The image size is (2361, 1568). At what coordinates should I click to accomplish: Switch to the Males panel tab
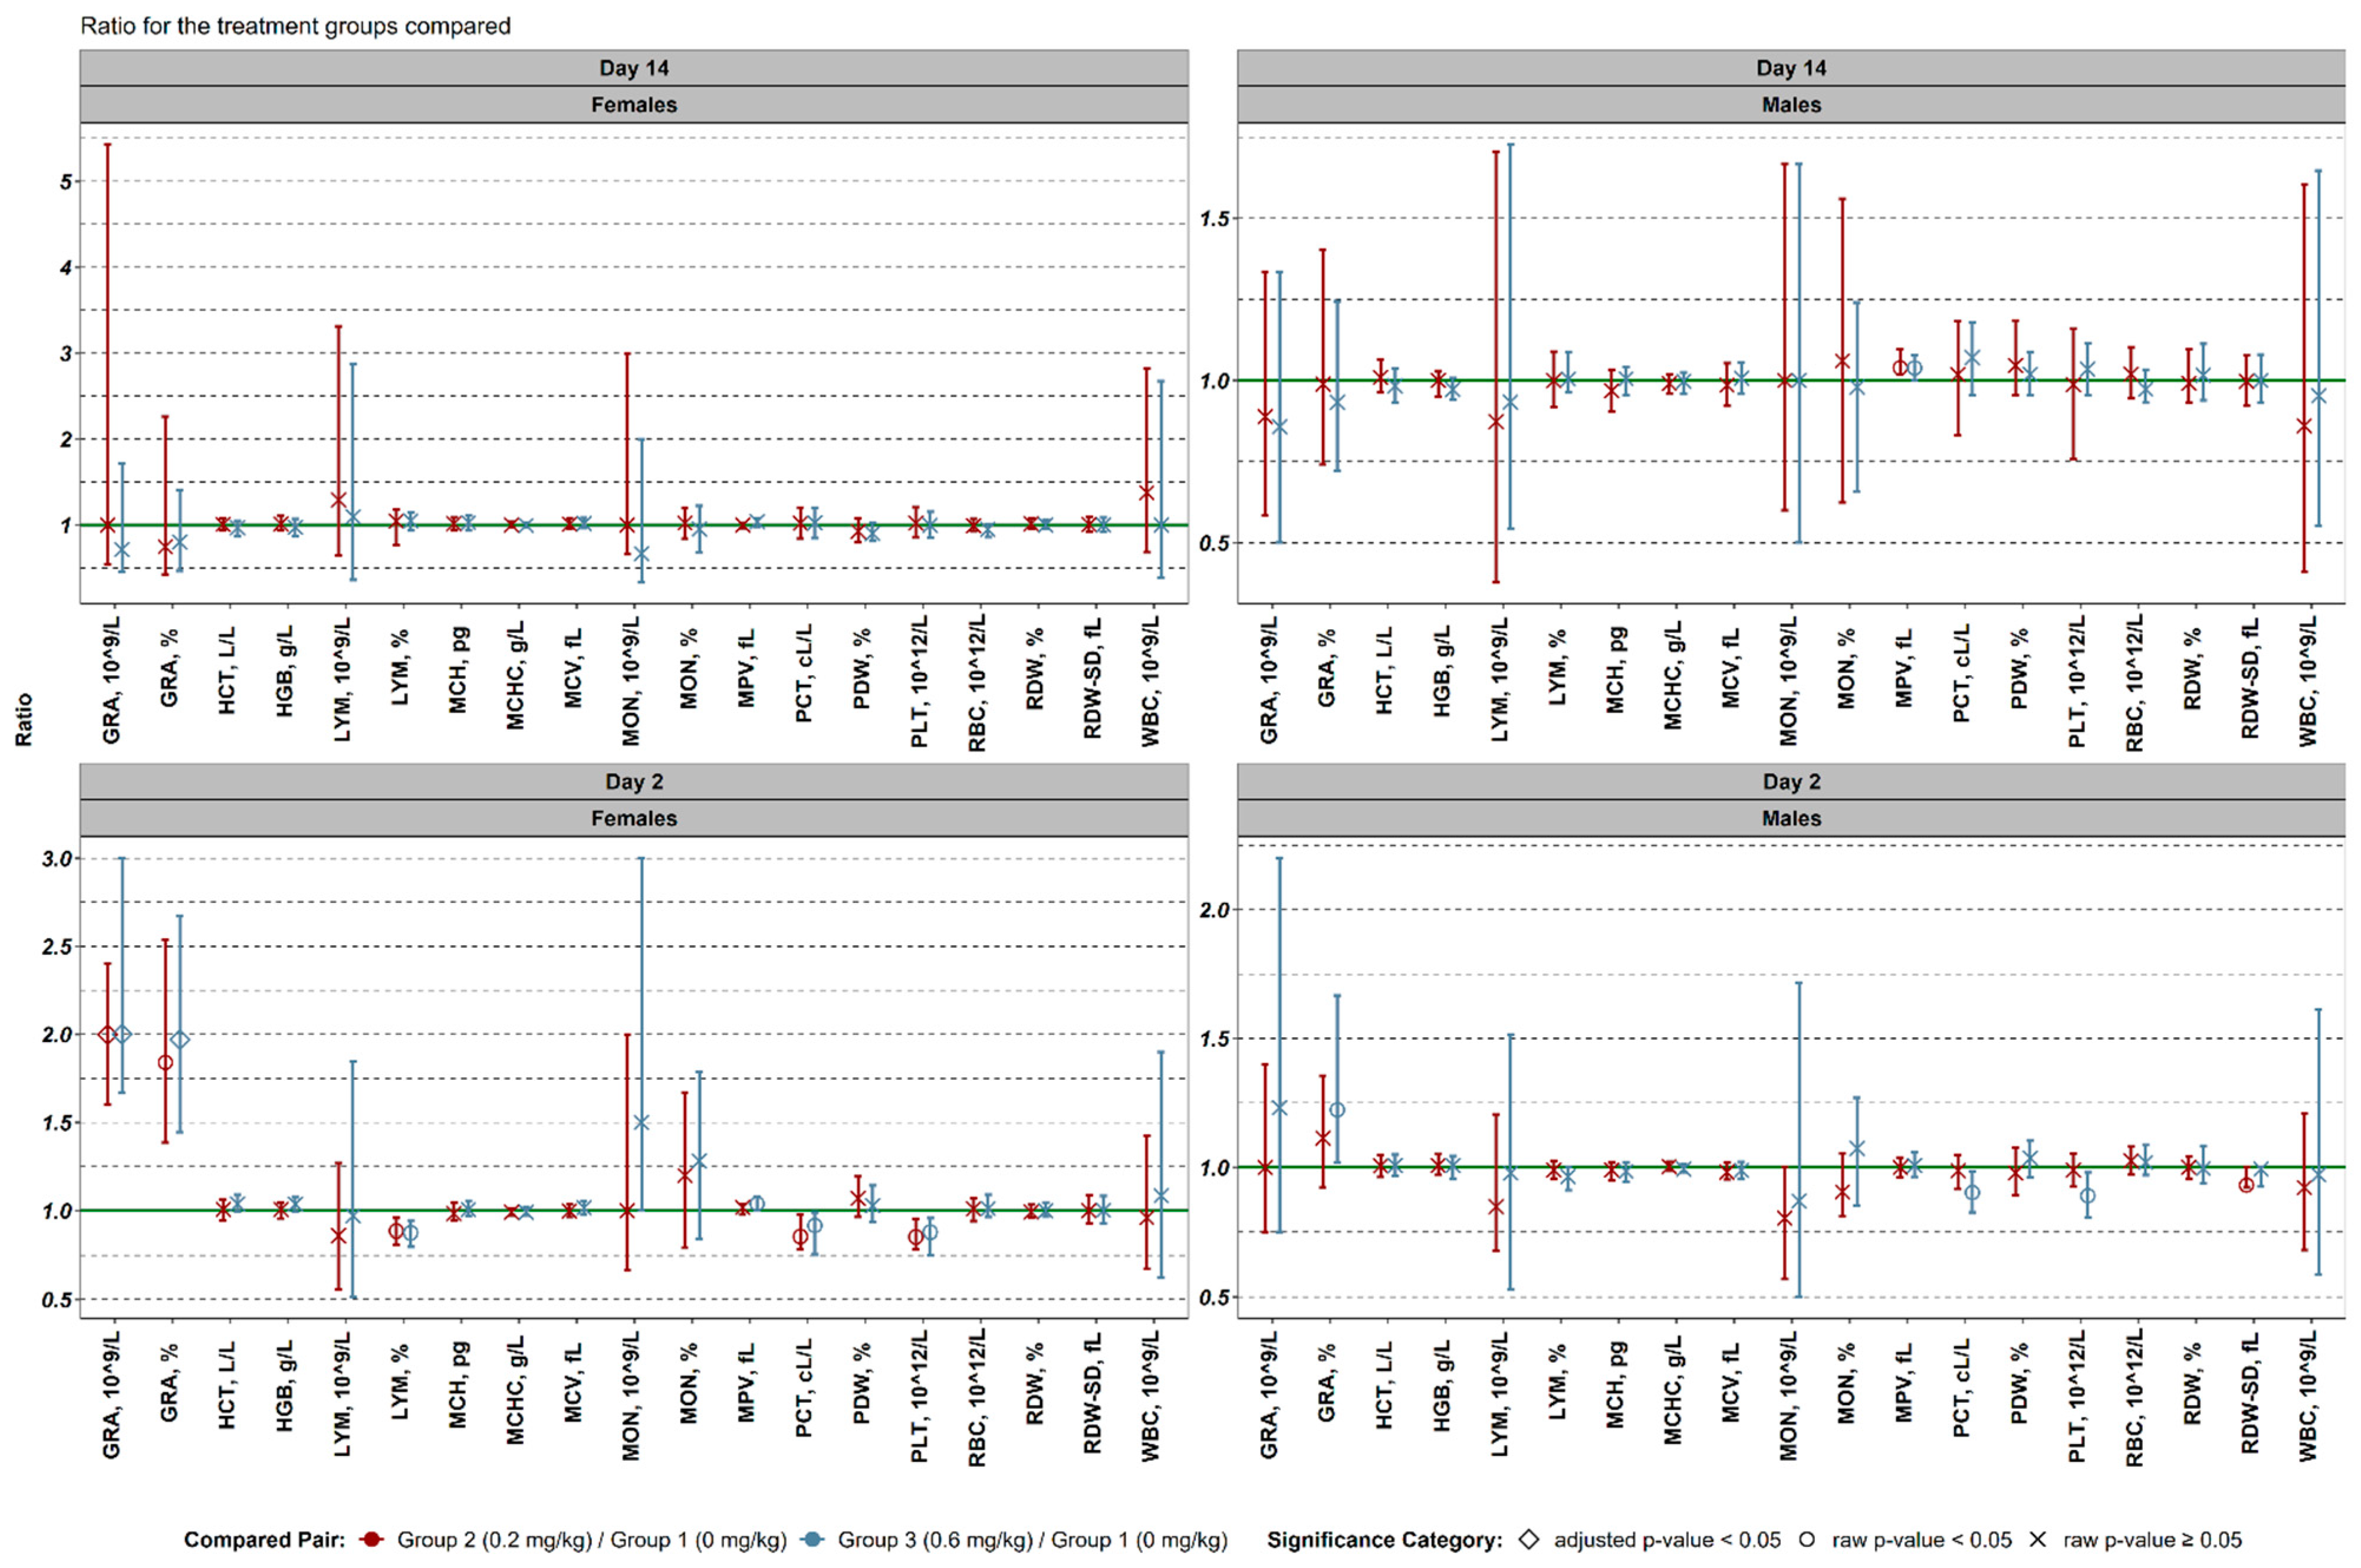click(1790, 103)
